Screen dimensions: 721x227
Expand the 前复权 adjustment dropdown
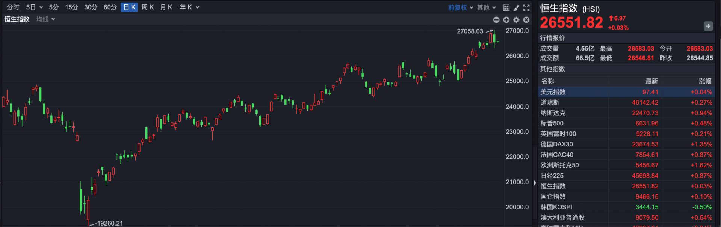(x=460, y=7)
